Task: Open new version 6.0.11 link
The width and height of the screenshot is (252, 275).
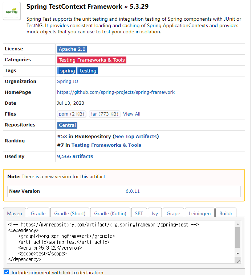Action: [133, 191]
